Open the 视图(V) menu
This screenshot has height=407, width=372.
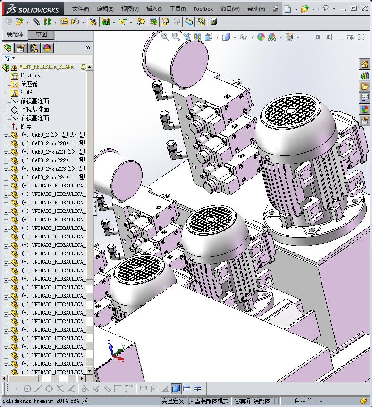130,9
